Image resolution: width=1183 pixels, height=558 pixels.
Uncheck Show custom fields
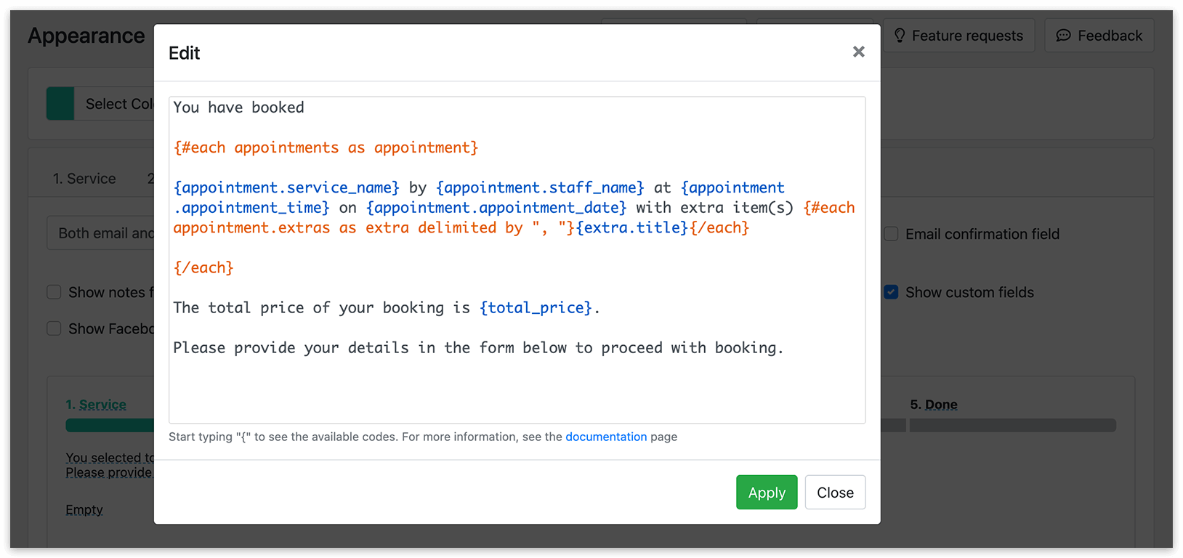coord(891,292)
